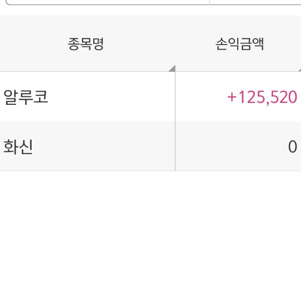Sort the table by 종목명 column
The width and height of the screenshot is (301, 301).
click(86, 45)
